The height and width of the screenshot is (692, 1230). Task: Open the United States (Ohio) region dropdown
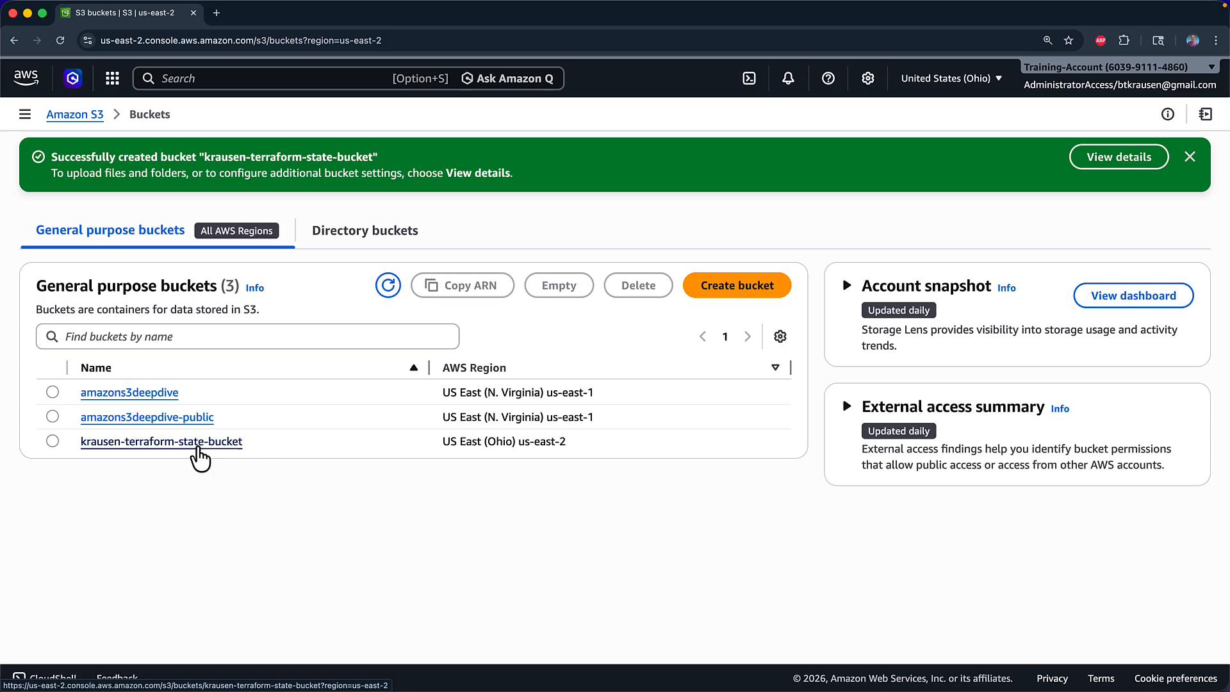[x=951, y=78]
